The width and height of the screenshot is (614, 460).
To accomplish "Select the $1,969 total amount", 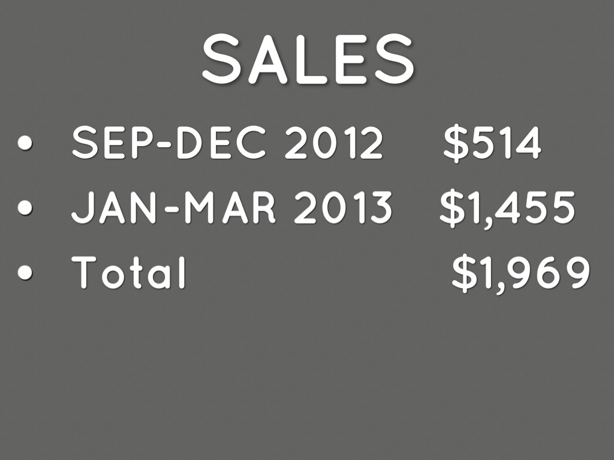I will 520,273.
